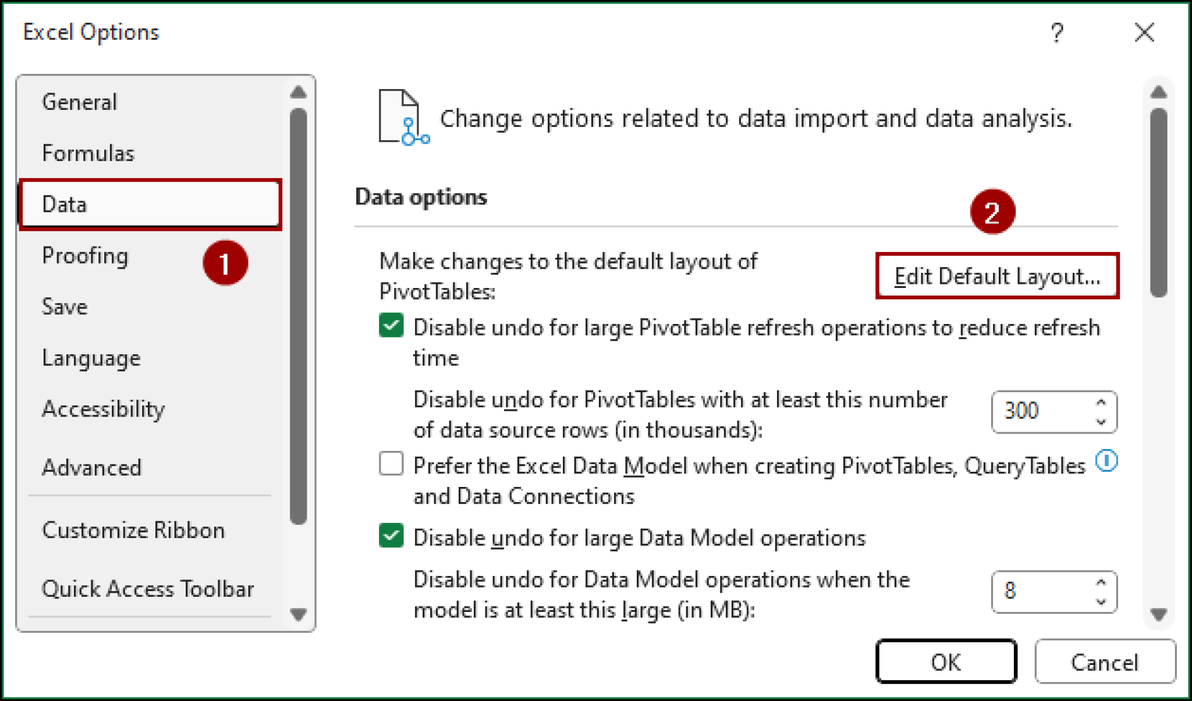Click the up arrow on the 300 spinner
The height and width of the screenshot is (701, 1192).
pos(1099,401)
